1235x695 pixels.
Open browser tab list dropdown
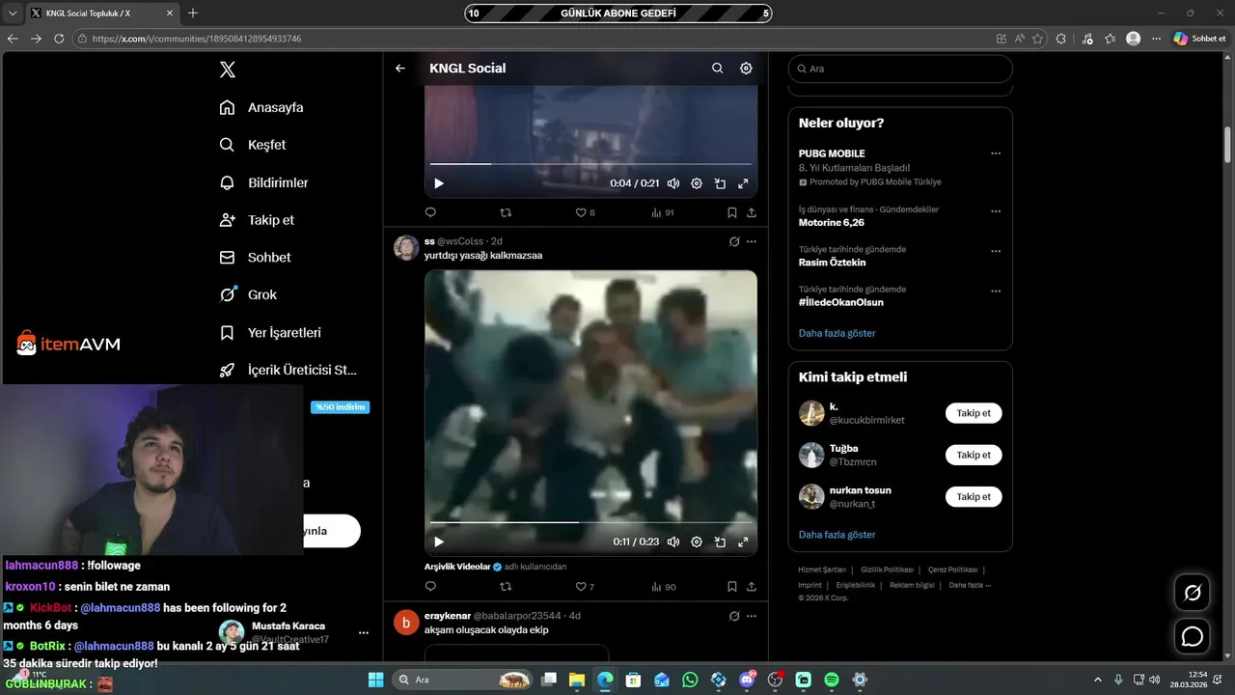pyautogui.click(x=13, y=13)
